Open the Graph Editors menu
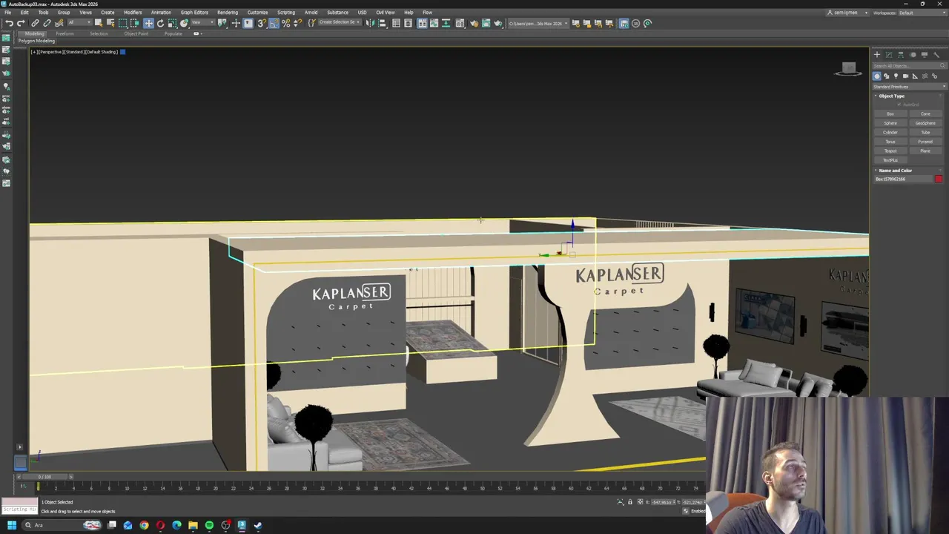 coord(194,13)
